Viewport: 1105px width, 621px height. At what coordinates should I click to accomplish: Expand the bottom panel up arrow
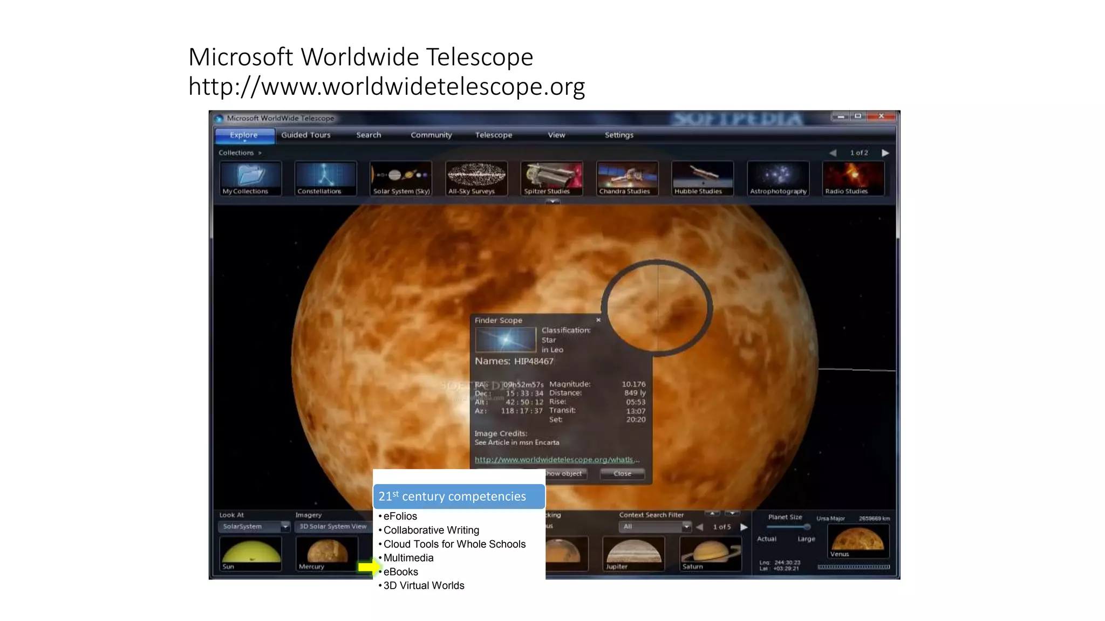tap(713, 513)
